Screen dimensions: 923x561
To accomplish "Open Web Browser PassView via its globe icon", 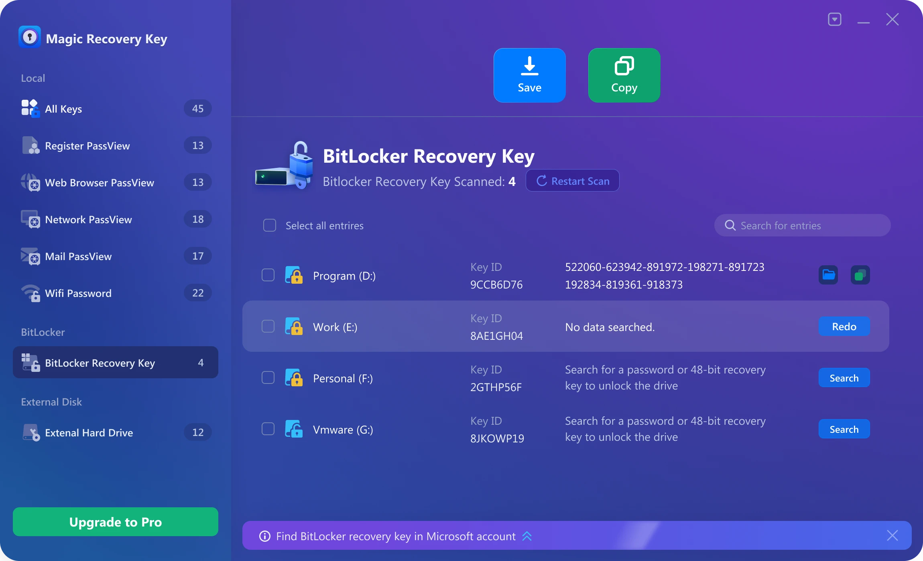I will coord(30,183).
